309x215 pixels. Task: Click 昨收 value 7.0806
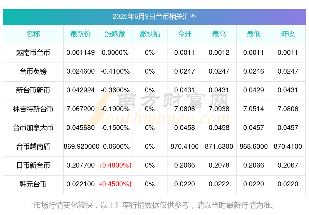pyautogui.click(x=288, y=109)
